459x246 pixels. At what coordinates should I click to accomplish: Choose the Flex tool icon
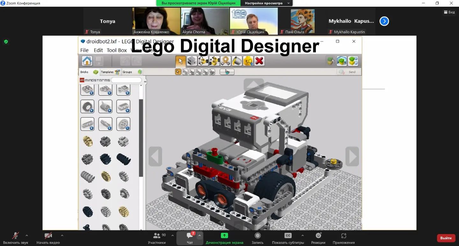tap(226, 61)
